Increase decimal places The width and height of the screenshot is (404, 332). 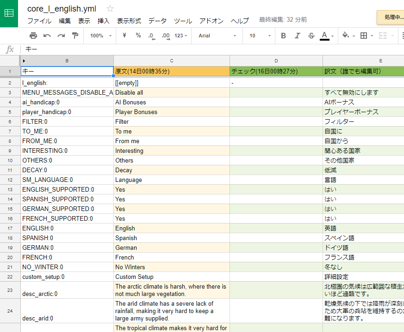[x=166, y=36]
